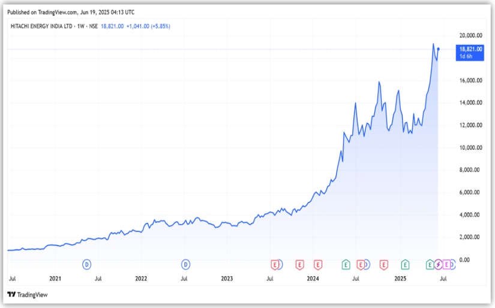Click the NSE exchange label in the legend
The width and height of the screenshot is (495, 308).
[94, 26]
